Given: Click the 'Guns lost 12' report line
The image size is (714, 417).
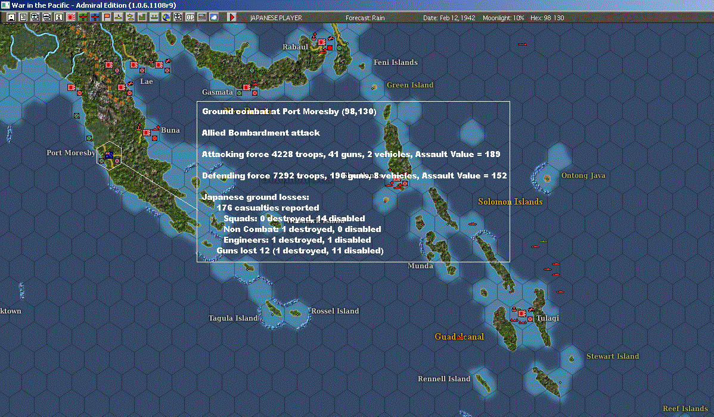Looking at the screenshot, I should (300, 251).
